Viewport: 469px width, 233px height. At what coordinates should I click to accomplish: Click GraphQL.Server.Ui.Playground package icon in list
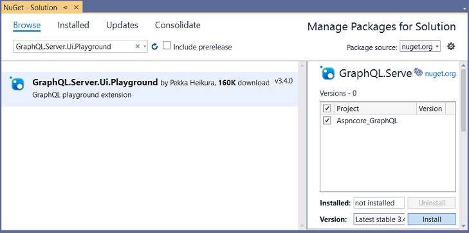[17, 83]
